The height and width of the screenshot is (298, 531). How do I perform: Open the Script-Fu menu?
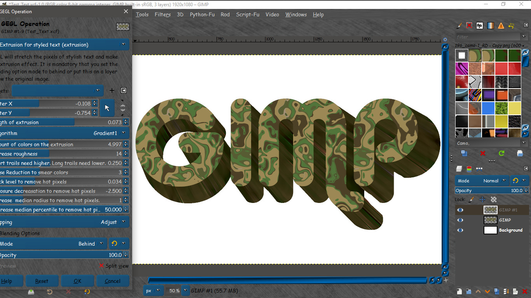pos(248,15)
